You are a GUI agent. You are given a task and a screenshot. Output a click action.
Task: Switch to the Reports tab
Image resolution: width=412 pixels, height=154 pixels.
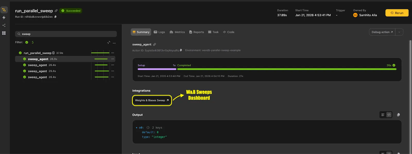point(196,32)
